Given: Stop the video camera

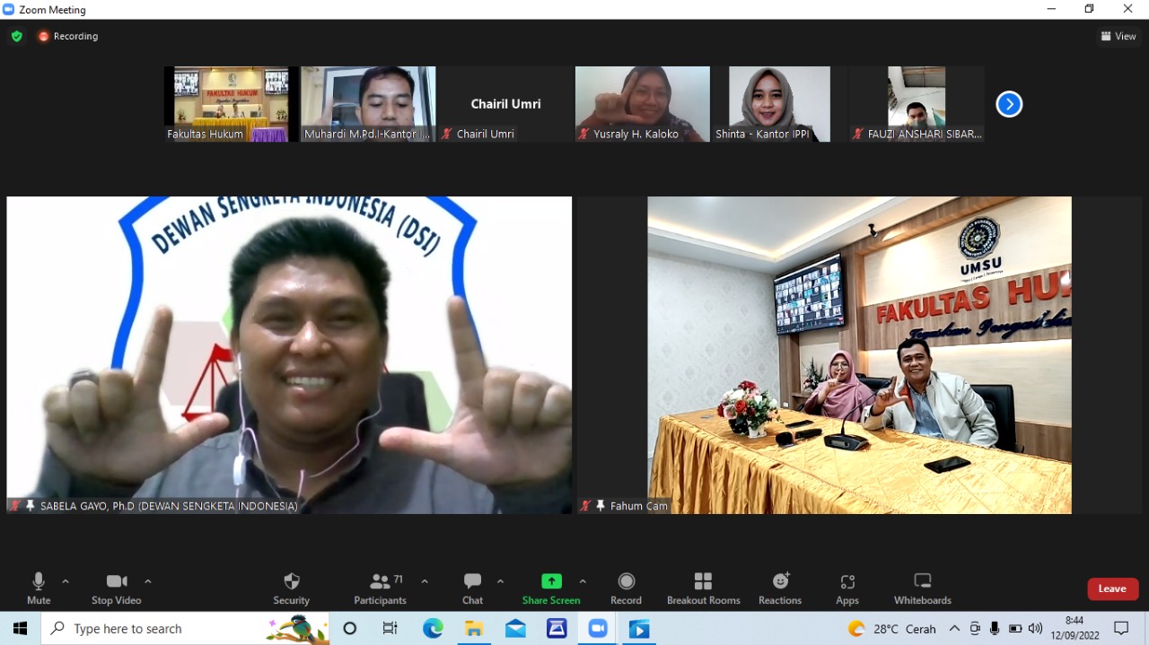Looking at the screenshot, I should coord(116,588).
